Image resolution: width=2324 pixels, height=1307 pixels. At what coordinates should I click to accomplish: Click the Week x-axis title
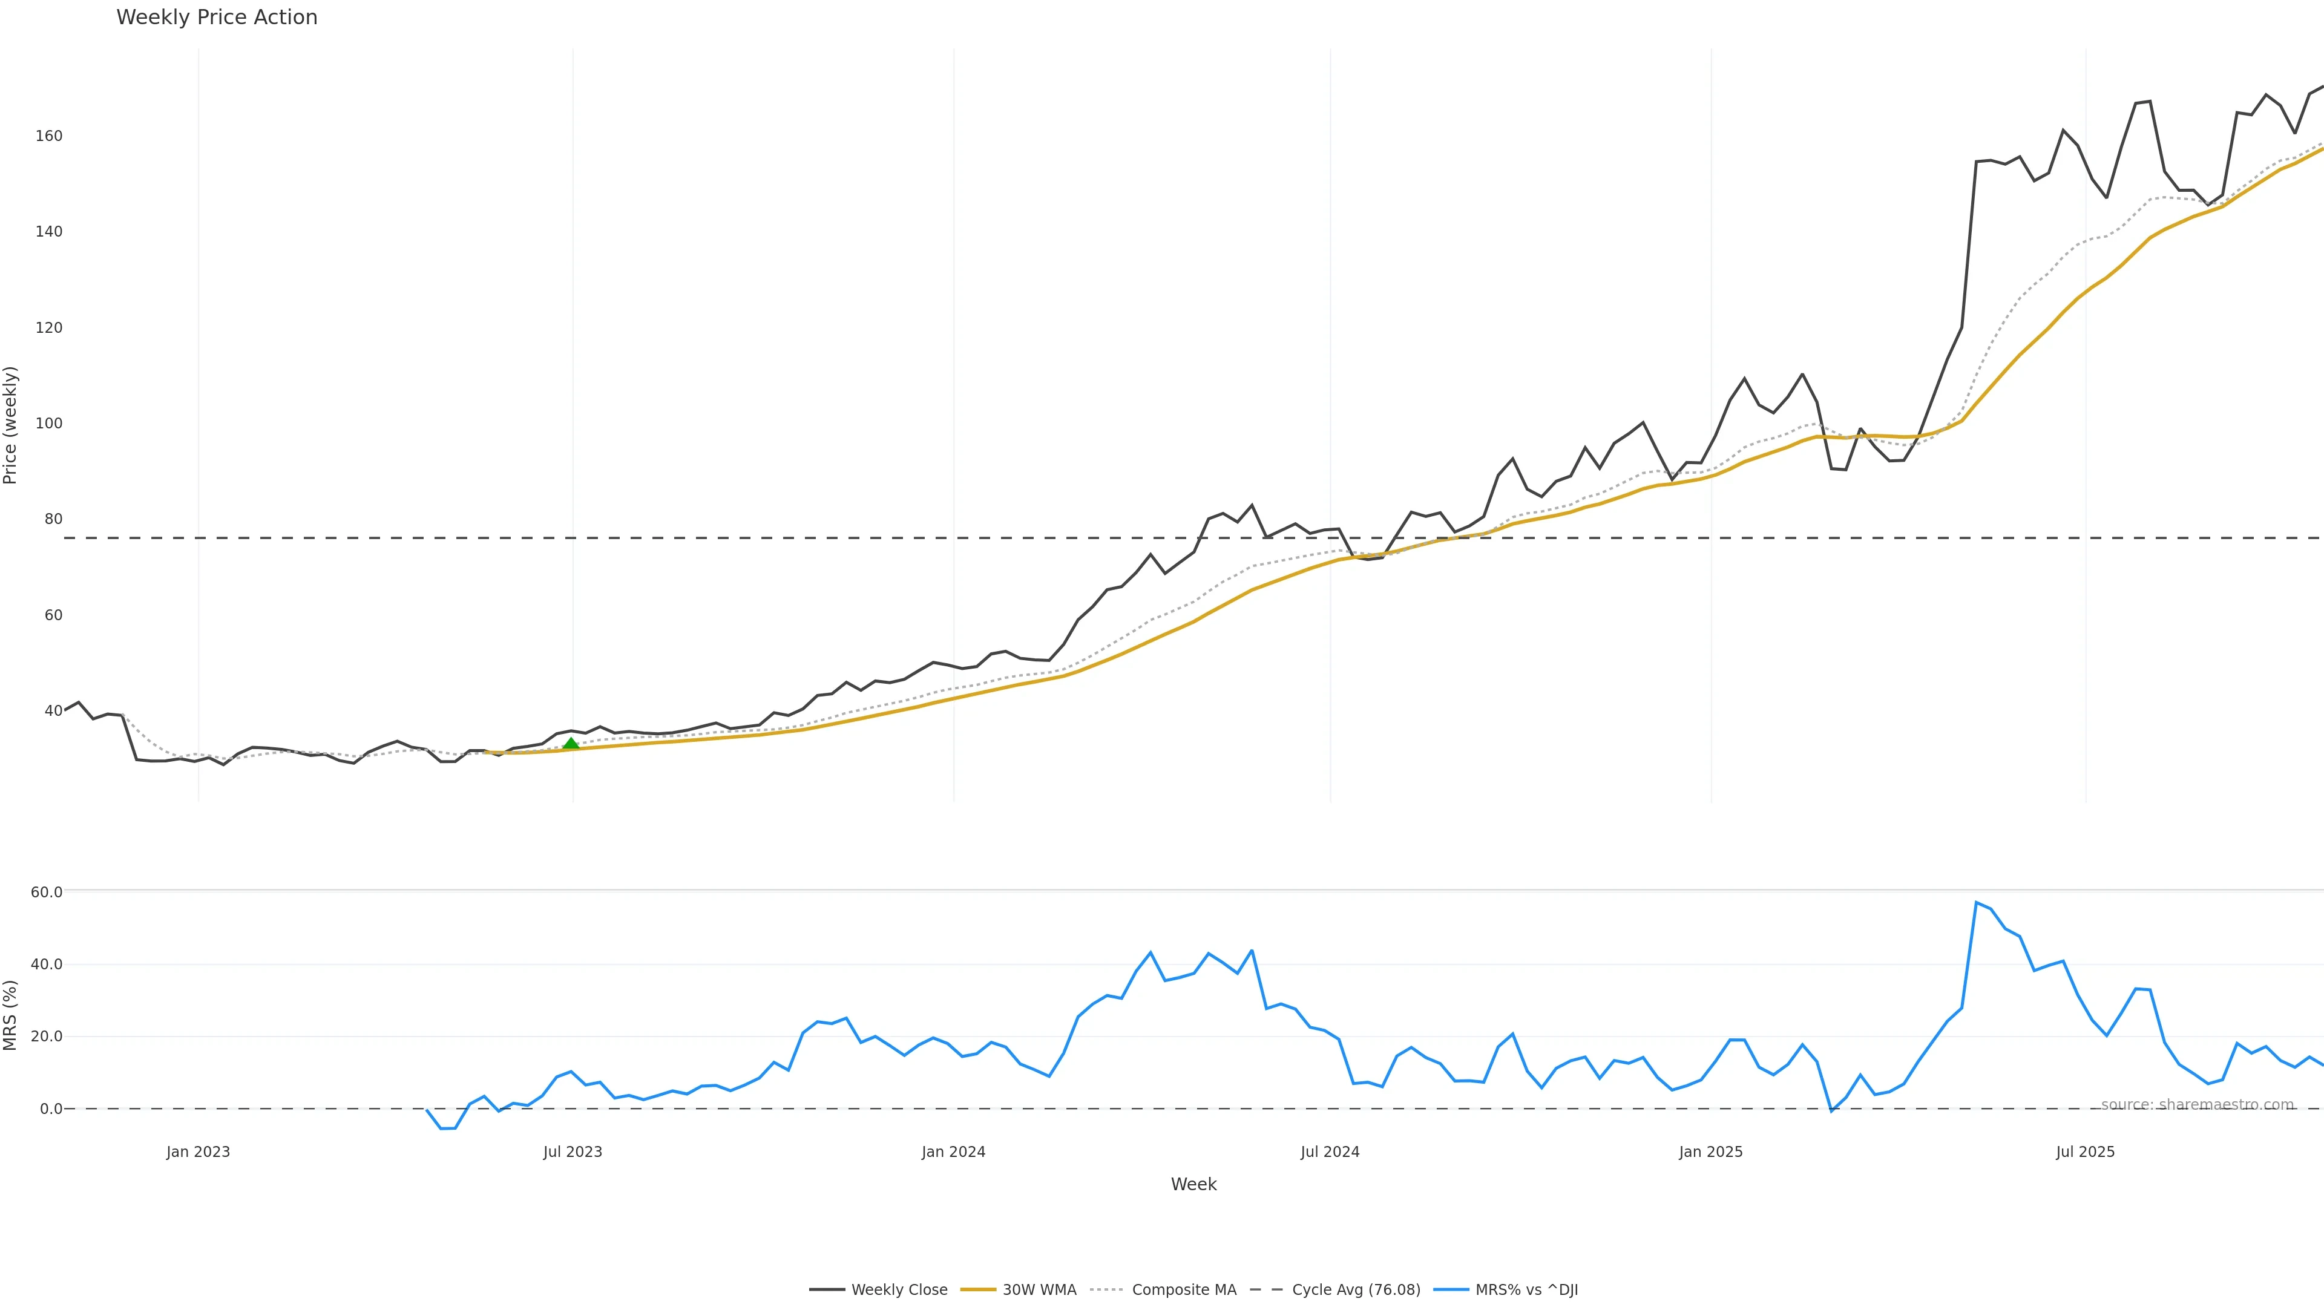(1193, 1184)
